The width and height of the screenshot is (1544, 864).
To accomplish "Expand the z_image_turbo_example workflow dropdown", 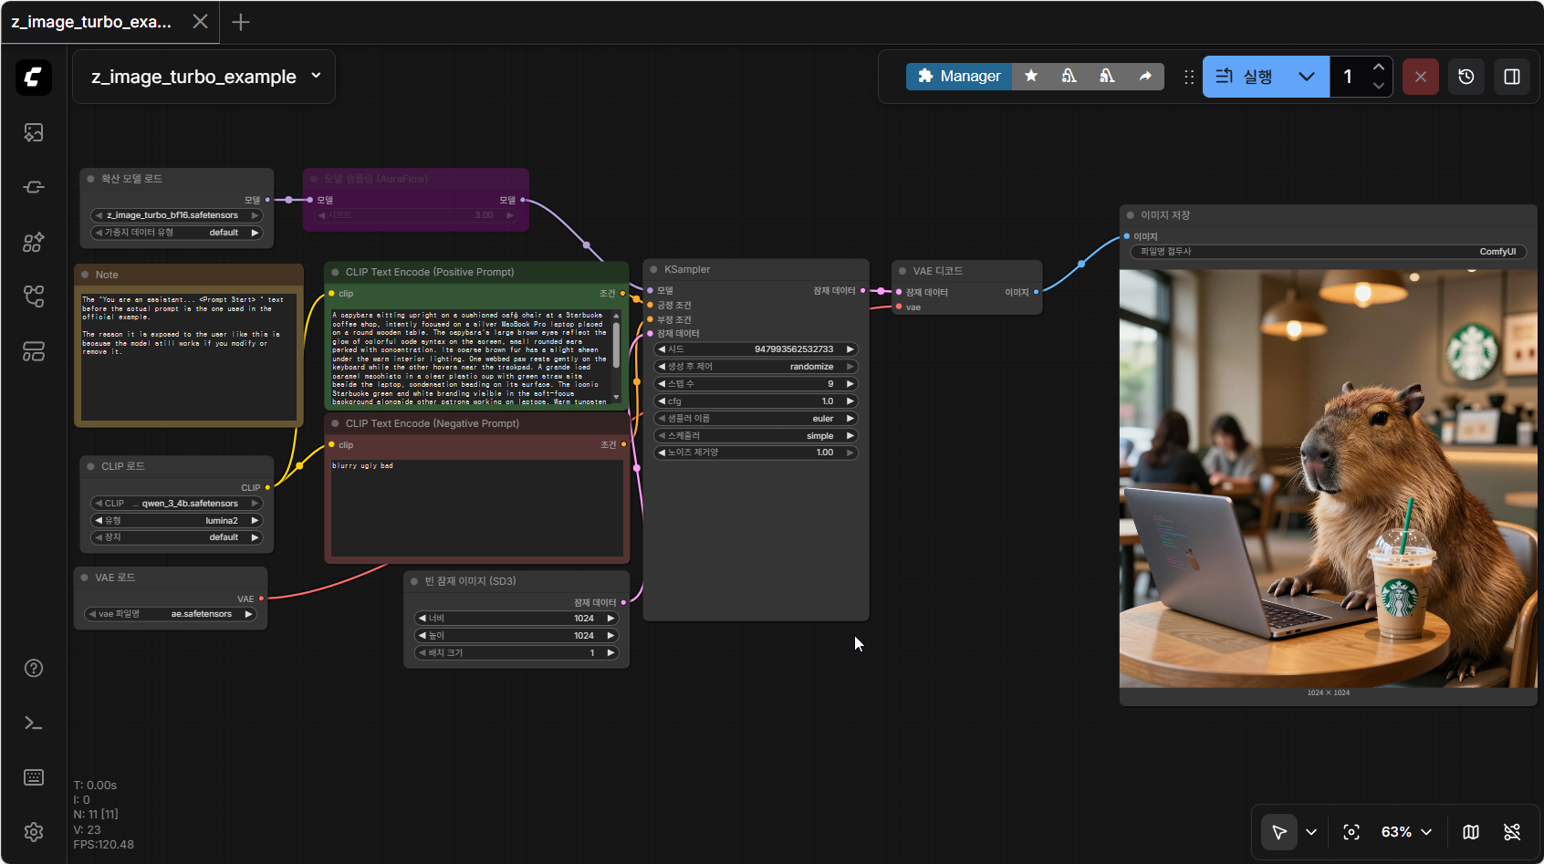I will 316,77.
